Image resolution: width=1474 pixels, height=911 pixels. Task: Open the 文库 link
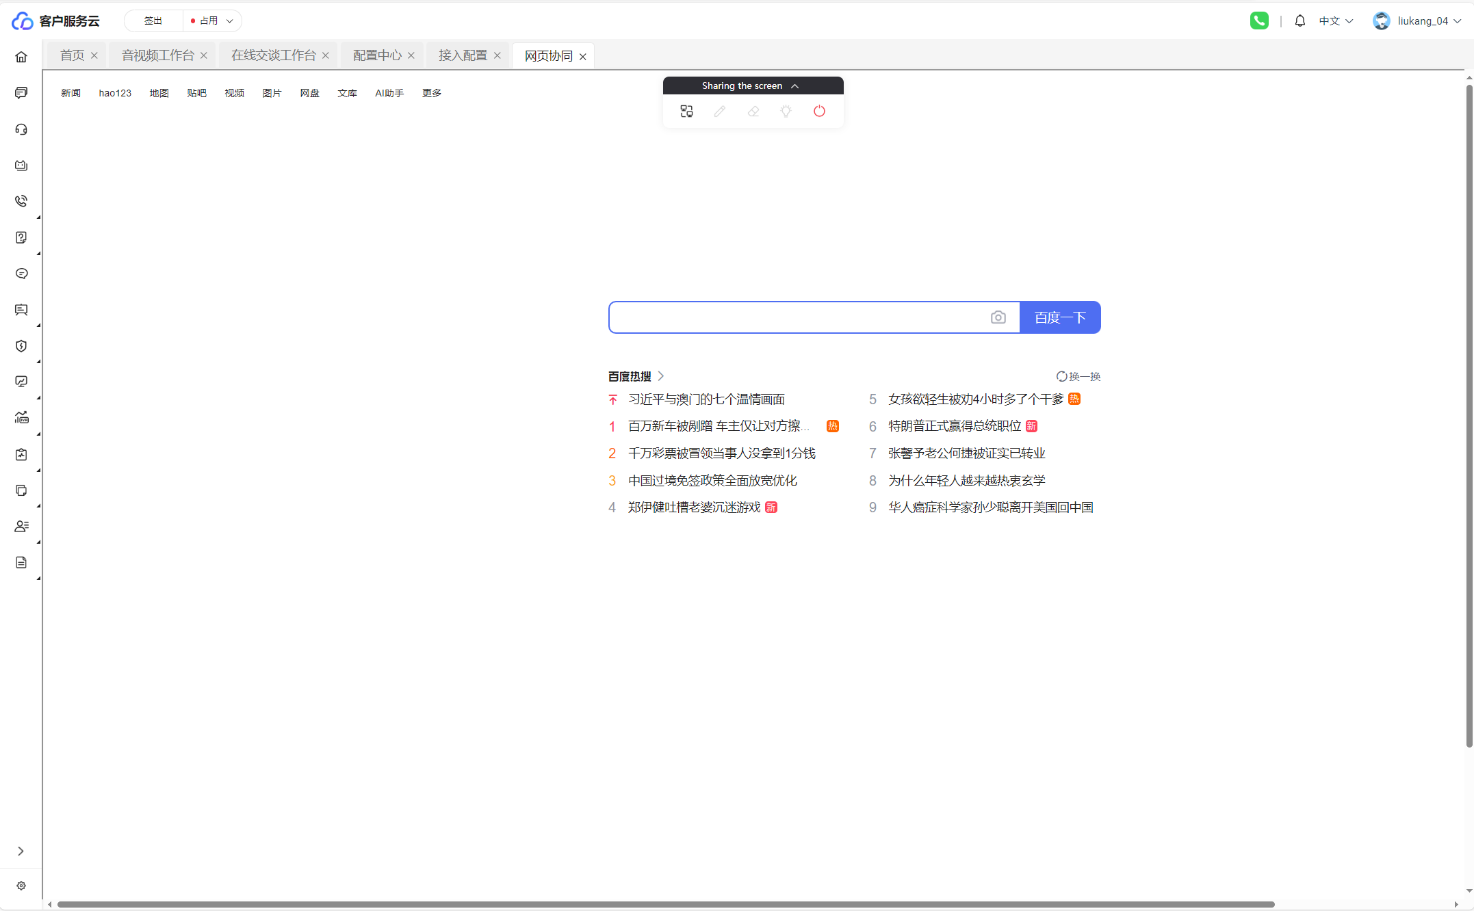click(347, 93)
